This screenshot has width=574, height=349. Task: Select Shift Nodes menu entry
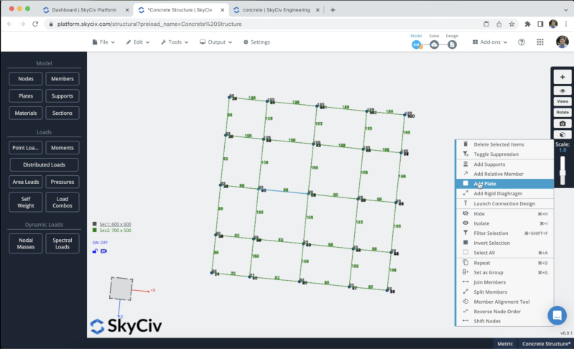pyautogui.click(x=505, y=321)
